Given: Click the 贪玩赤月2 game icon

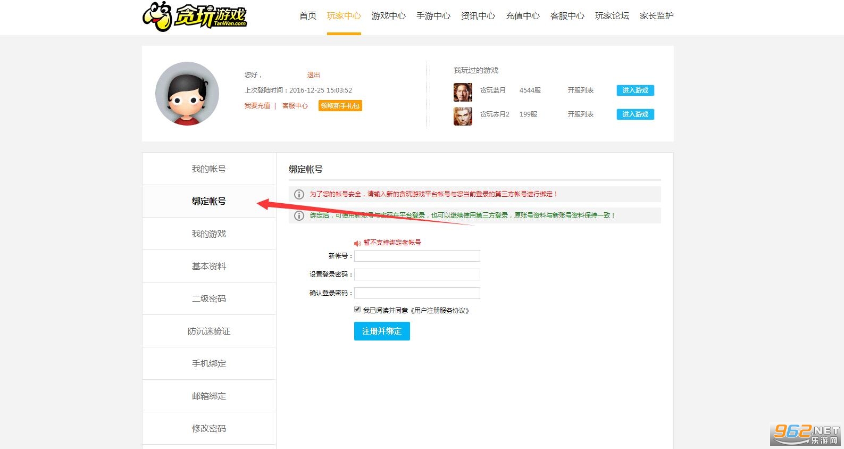Looking at the screenshot, I should (x=463, y=116).
